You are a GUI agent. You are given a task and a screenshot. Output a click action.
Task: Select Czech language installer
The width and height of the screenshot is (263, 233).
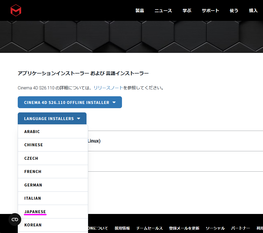(53, 158)
